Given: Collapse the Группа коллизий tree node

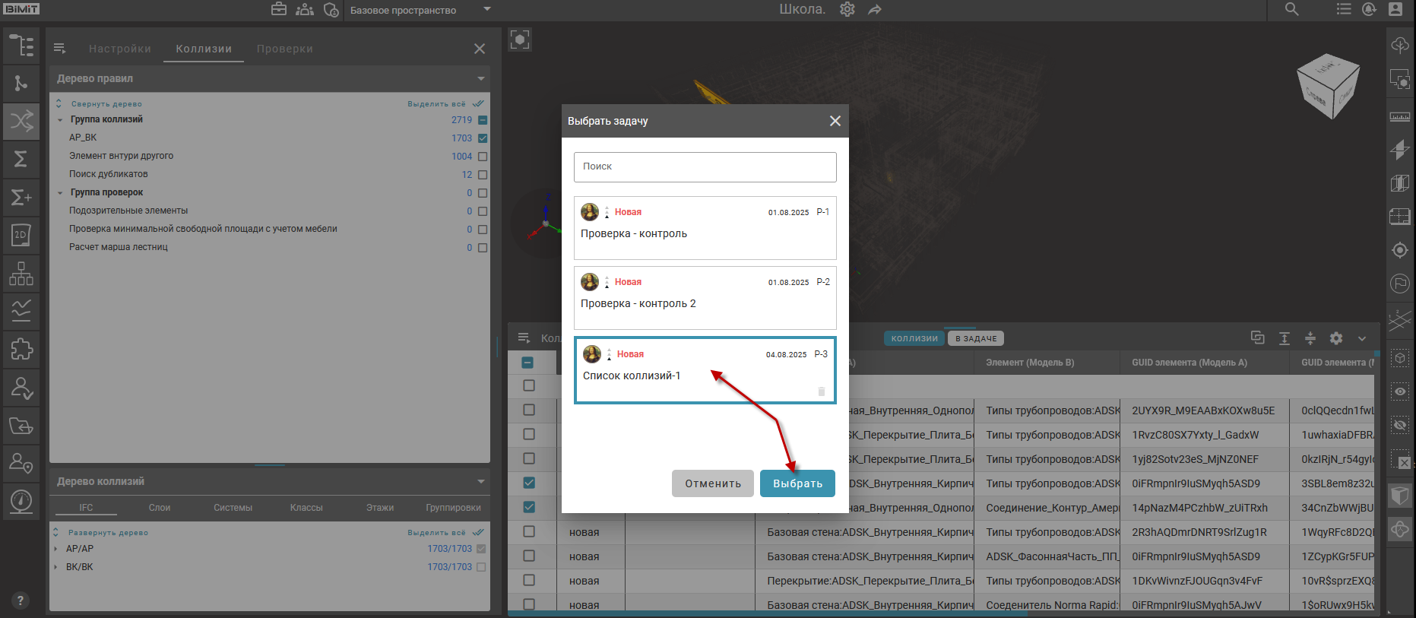Looking at the screenshot, I should pyautogui.click(x=60, y=120).
